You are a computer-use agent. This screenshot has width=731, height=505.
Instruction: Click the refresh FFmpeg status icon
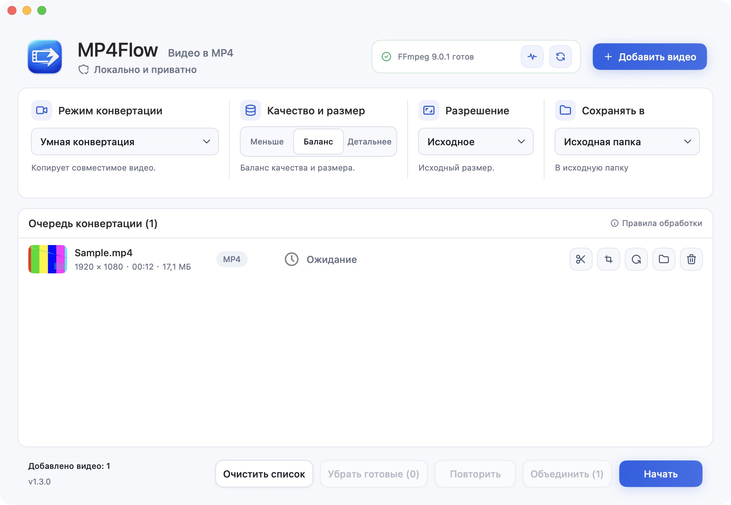[560, 57]
